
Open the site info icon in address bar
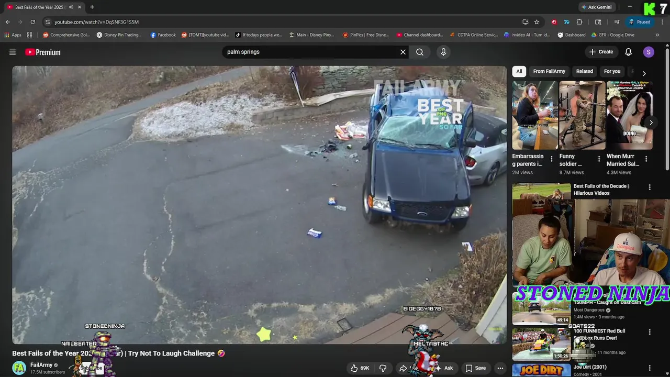tap(48, 22)
